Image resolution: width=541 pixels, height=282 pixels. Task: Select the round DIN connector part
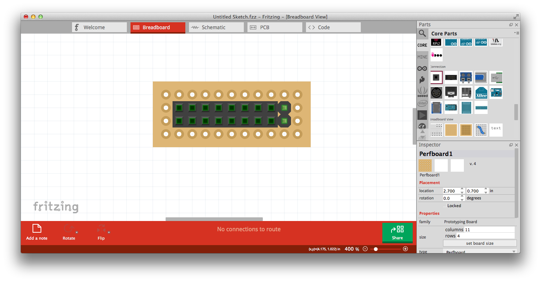[x=436, y=92]
